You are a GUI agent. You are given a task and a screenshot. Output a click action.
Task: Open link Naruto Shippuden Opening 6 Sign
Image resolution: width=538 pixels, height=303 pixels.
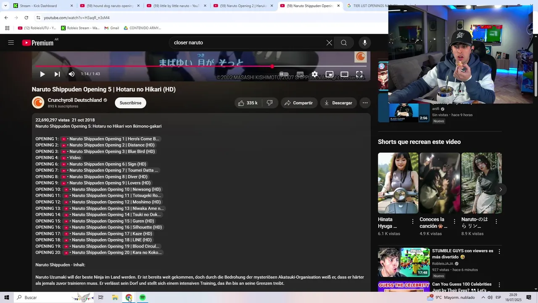point(104,164)
